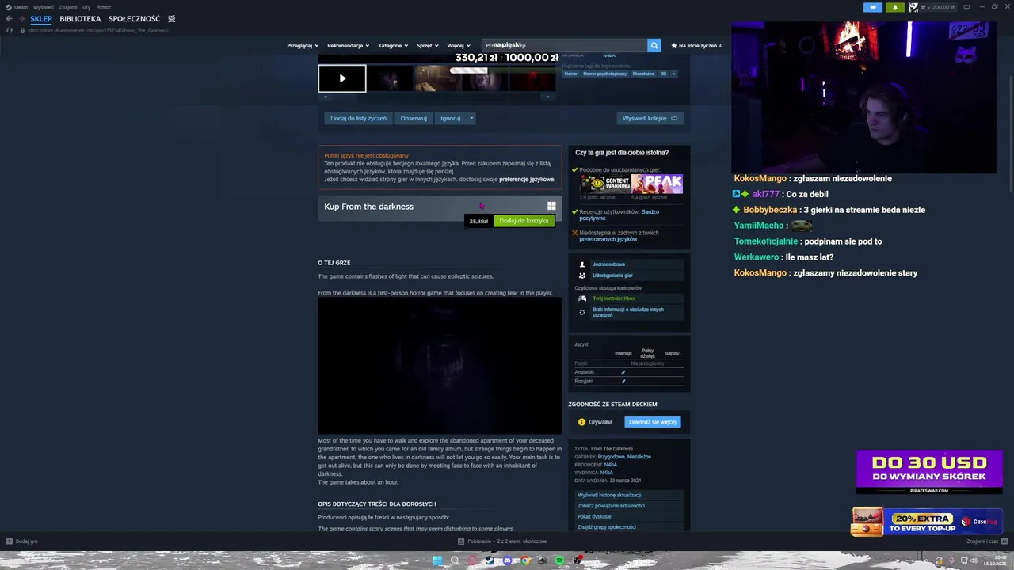
Task: Open Opera browser from taskbar
Action: [472, 560]
